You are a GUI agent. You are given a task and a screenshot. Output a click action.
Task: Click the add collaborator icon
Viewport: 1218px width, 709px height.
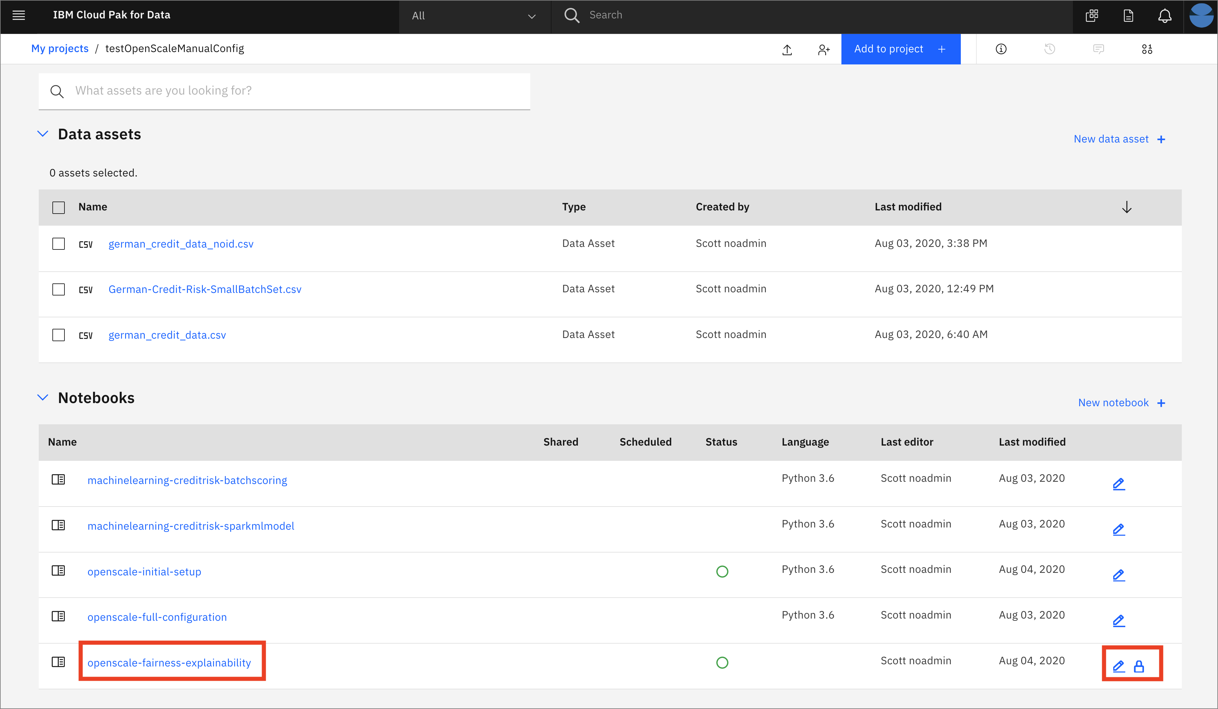tap(824, 49)
